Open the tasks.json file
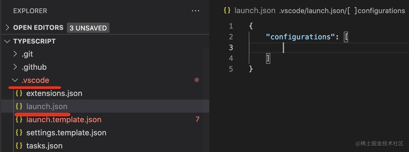 click(x=44, y=146)
